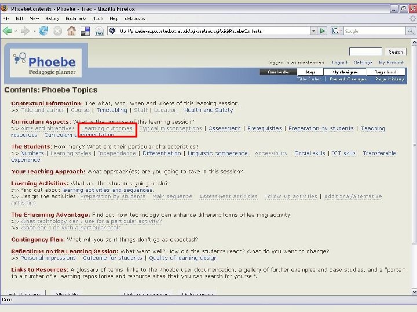The image size is (417, 312).
Task: Click the page scrollbar up arrow
Action: click(x=414, y=42)
